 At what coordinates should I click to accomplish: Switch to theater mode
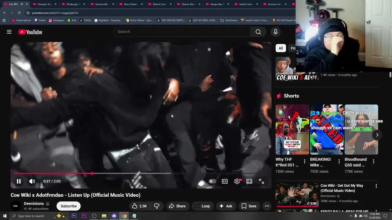tap(249, 181)
